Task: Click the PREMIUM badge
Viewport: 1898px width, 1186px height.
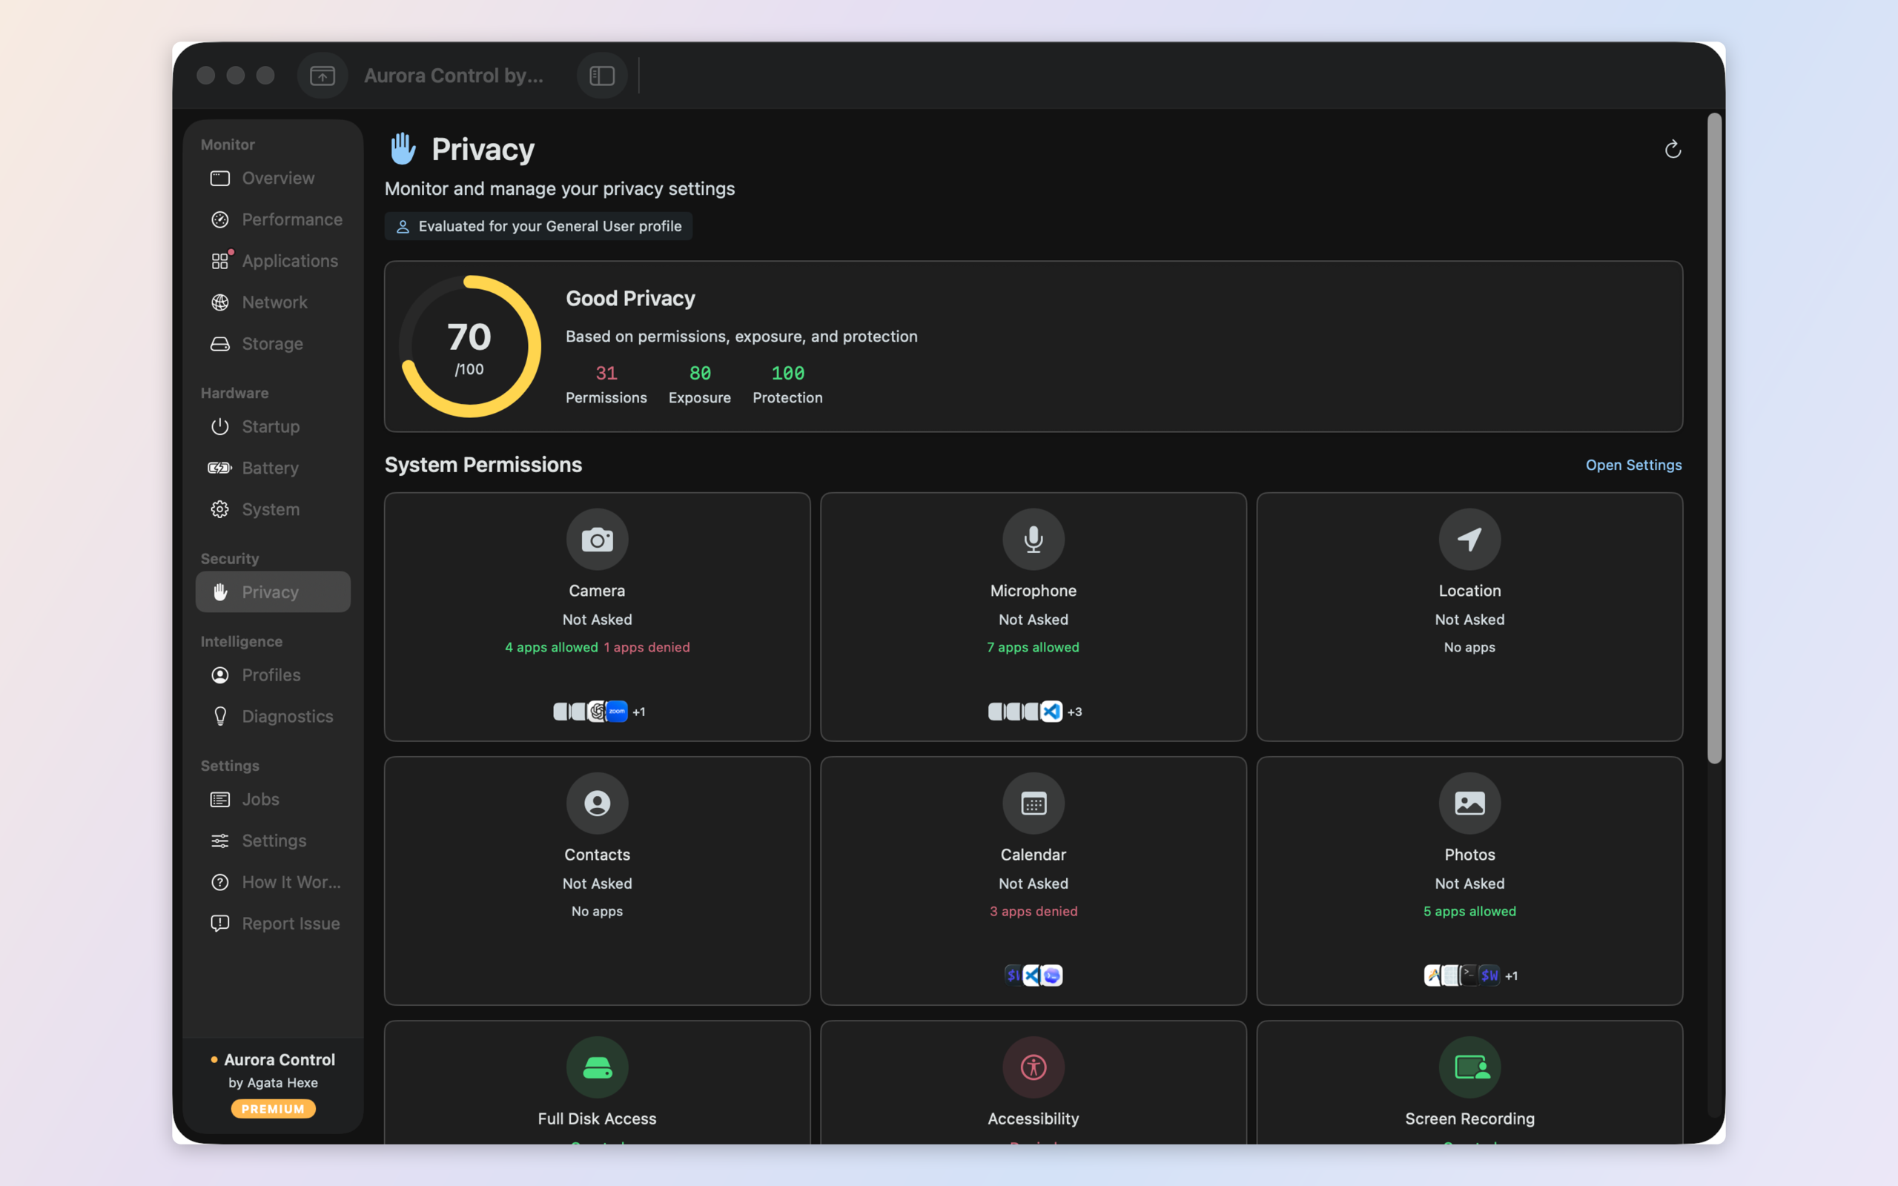Action: [273, 1108]
